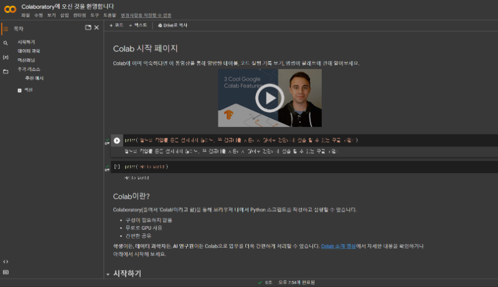Click the 목차 panel title
498x287 pixels.
(x=19, y=29)
